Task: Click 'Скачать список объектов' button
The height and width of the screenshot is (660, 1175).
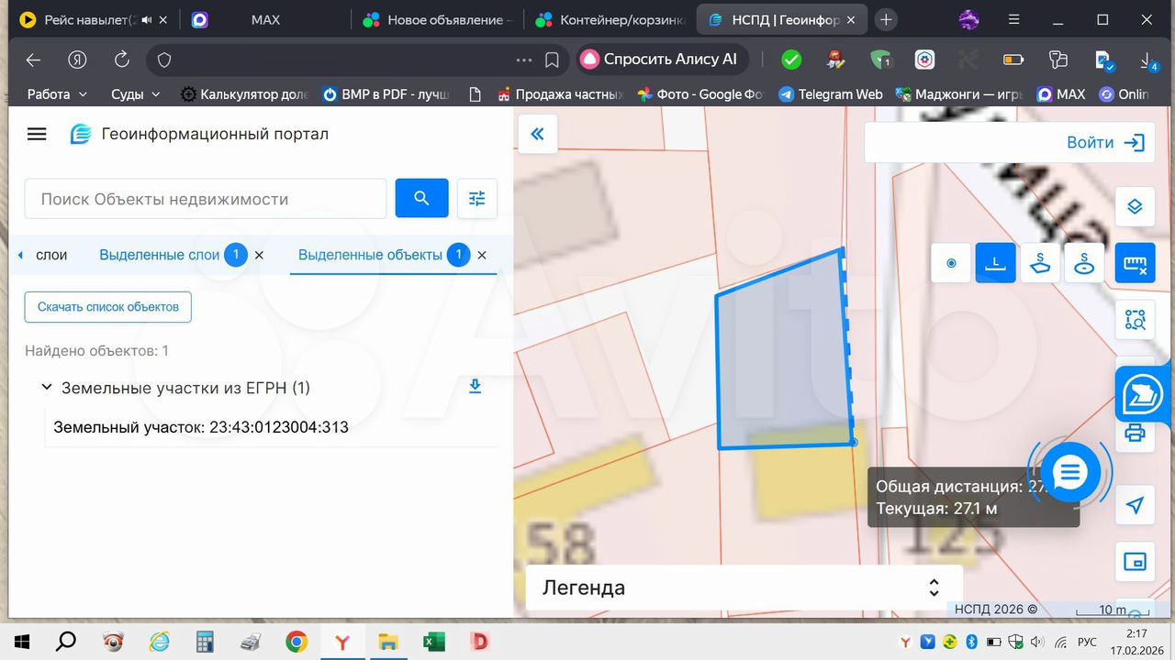Action: point(108,307)
